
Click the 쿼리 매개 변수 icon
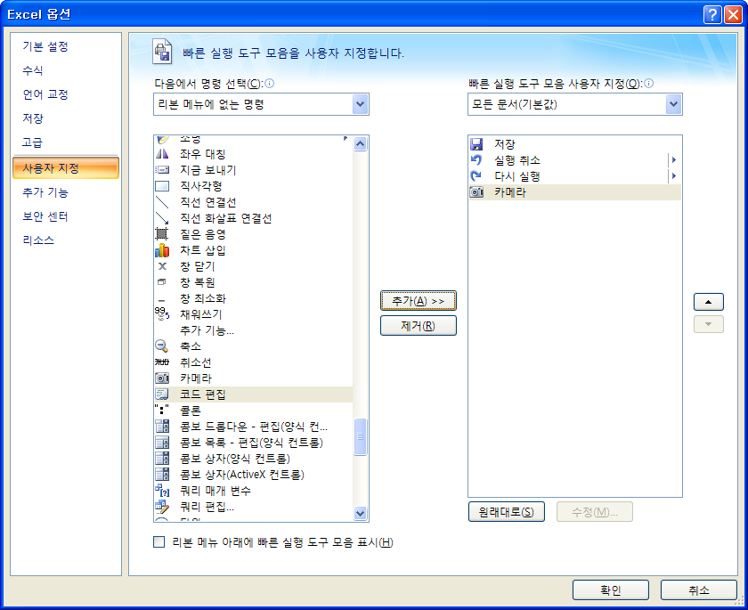click(x=162, y=491)
